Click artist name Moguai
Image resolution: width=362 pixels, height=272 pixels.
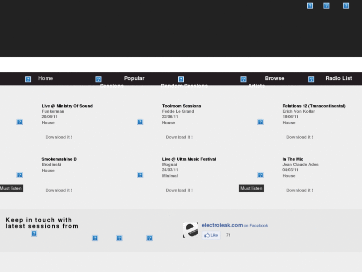point(169,164)
